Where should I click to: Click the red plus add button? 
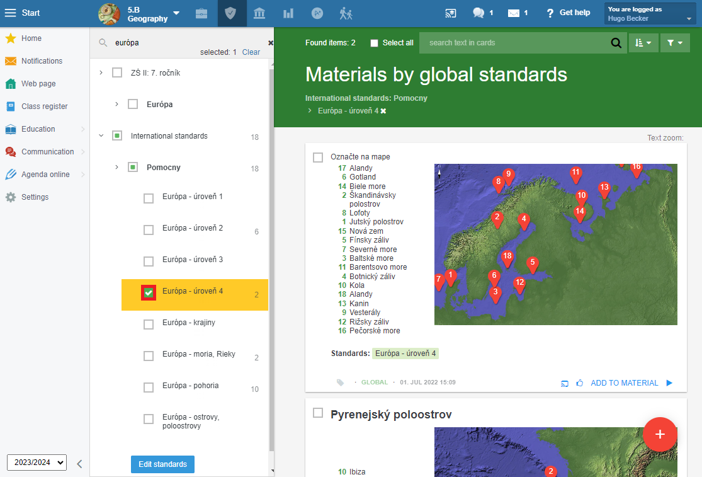point(660,434)
